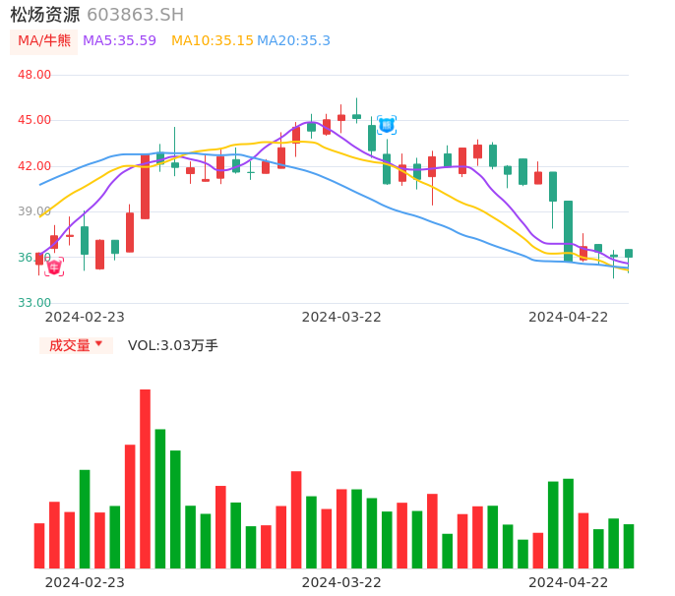Click the 48.00 price axis label
Image resolution: width=675 pixels, height=596 pixels.
[x=35, y=75]
